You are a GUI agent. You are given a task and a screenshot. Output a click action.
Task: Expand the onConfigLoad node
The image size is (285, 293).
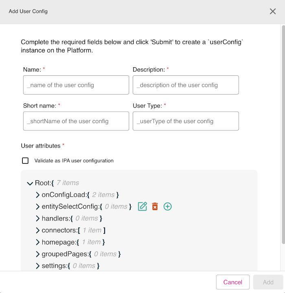coord(38,195)
